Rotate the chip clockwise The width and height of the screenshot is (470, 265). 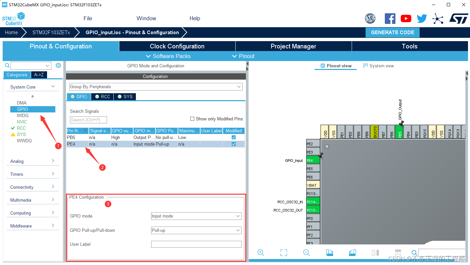click(x=329, y=253)
